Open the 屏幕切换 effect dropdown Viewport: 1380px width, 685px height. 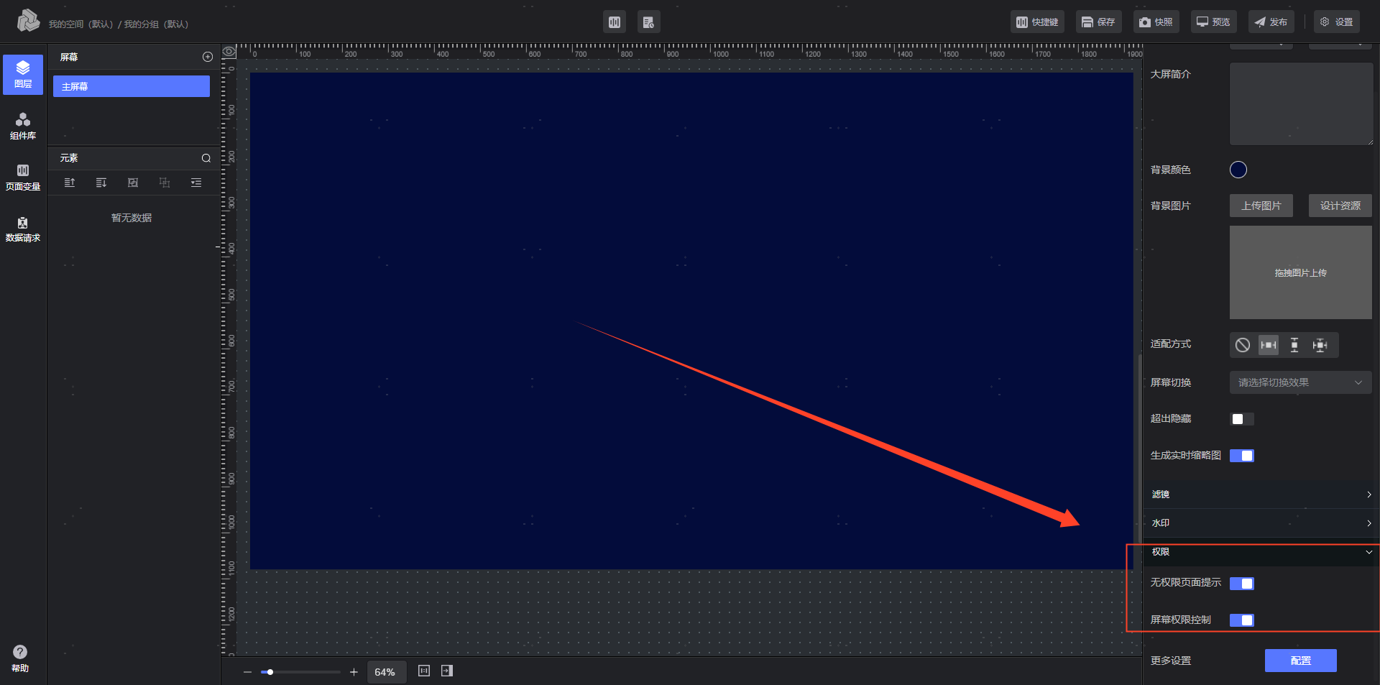1299,382
